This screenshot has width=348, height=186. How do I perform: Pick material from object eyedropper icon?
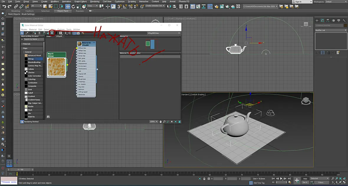point(27,33)
